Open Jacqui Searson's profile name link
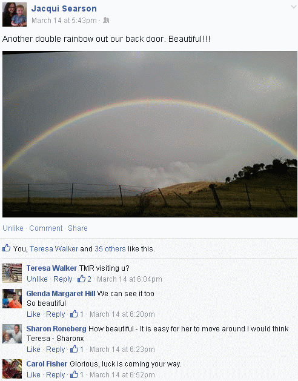The width and height of the screenshot is (298, 381). click(64, 8)
